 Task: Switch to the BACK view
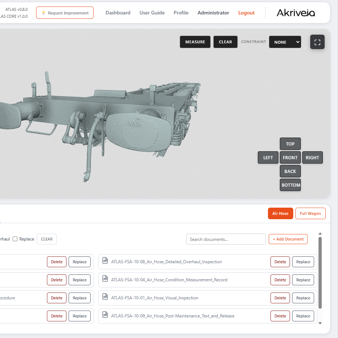coord(290,172)
